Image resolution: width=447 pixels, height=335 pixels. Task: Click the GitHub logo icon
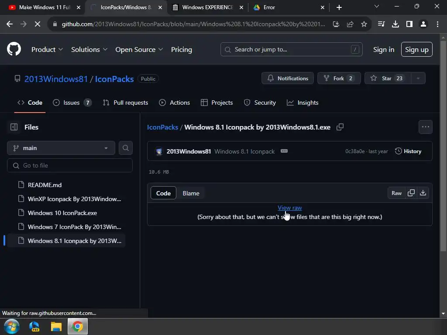[14, 49]
